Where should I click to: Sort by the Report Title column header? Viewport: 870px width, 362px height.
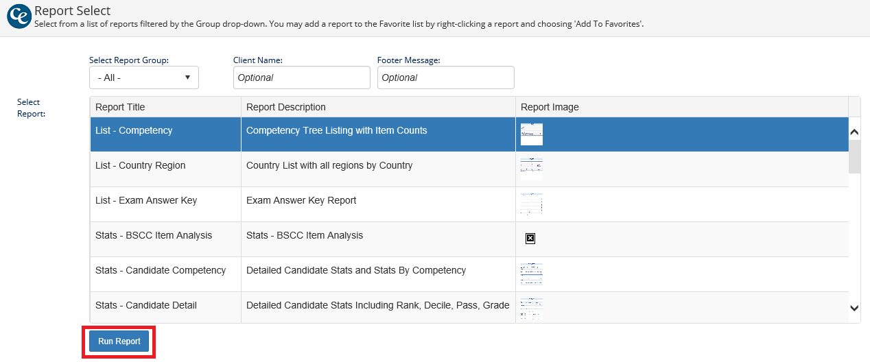(x=121, y=107)
